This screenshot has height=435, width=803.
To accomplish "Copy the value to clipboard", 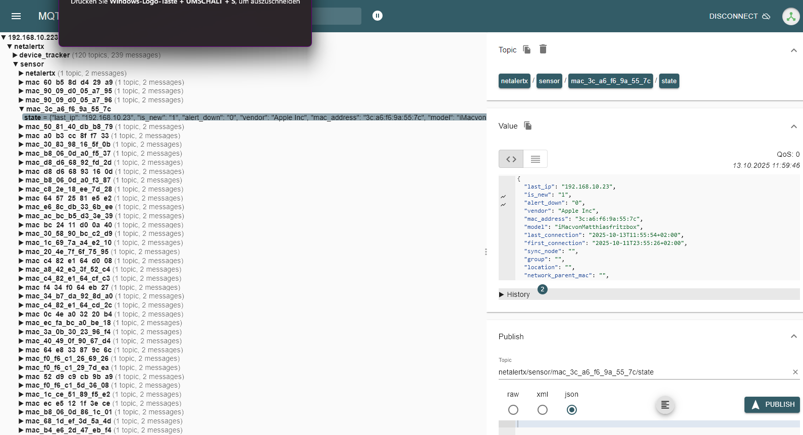I will [528, 126].
